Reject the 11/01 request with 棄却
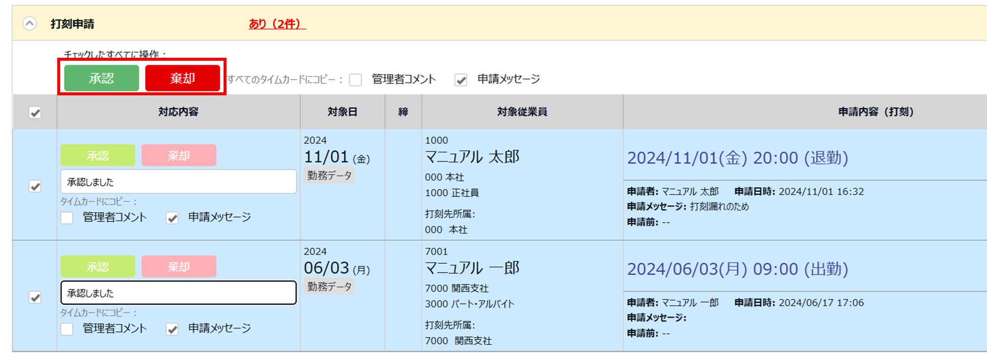This screenshot has width=987, height=361. pyautogui.click(x=179, y=156)
